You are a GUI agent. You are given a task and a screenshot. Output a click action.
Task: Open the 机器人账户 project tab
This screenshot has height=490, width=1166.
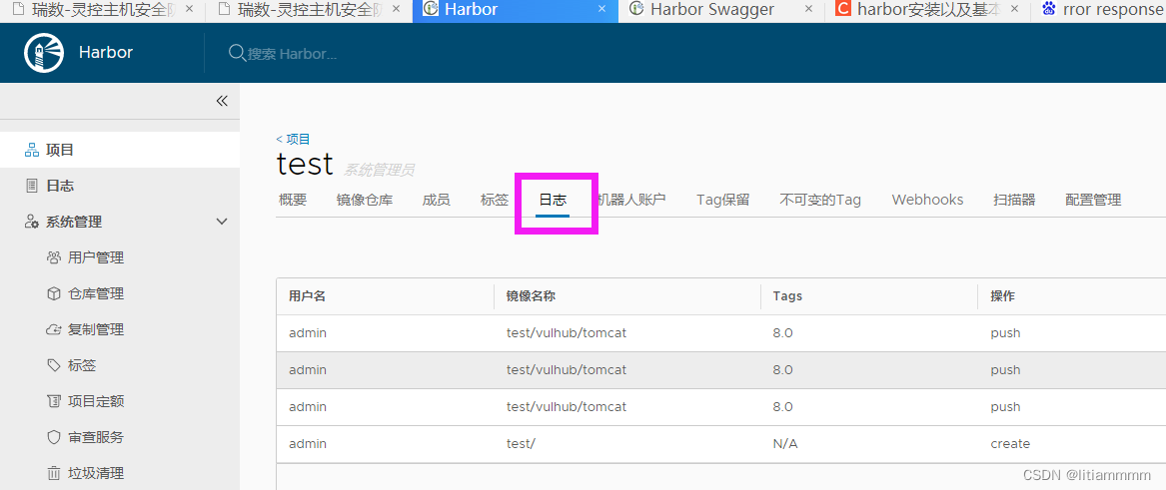point(631,200)
